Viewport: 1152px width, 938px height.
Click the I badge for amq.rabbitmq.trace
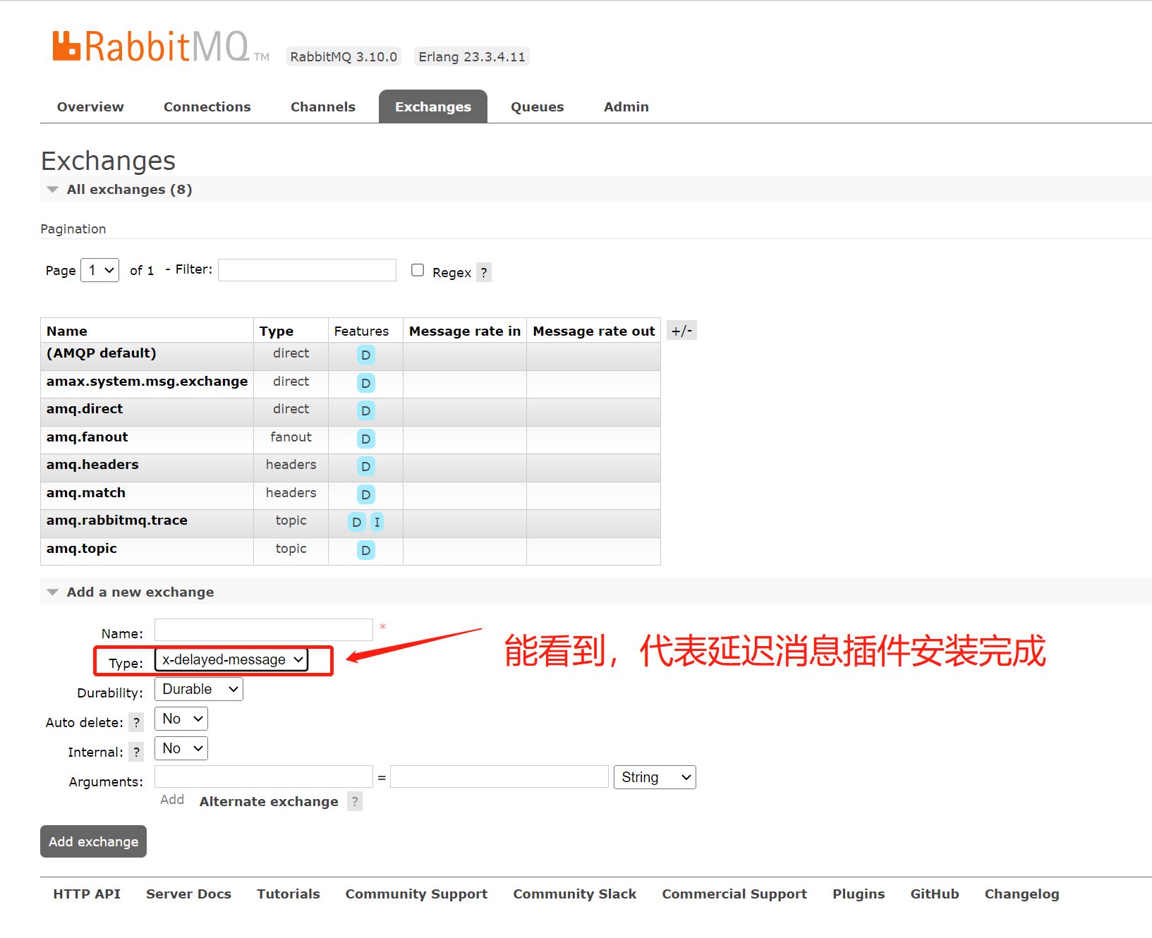coord(377,522)
